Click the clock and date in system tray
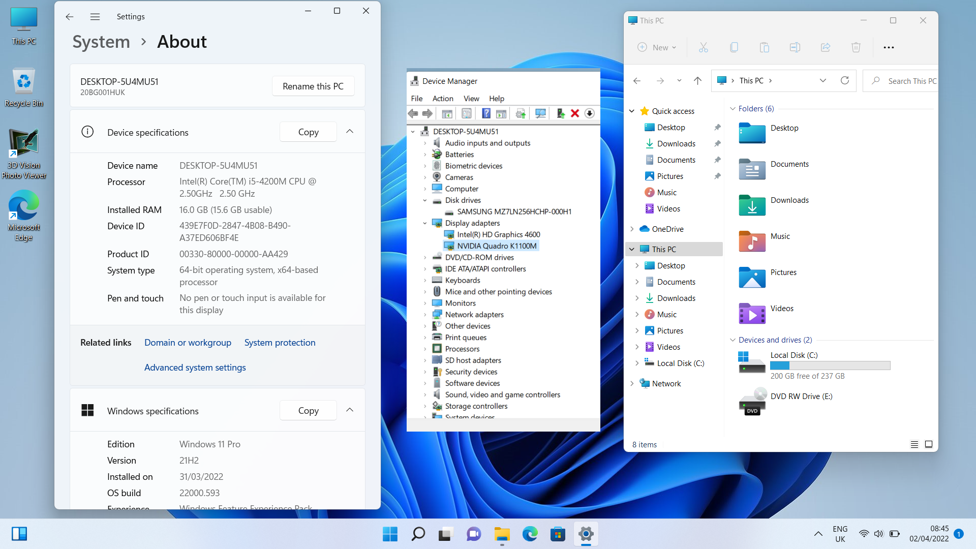Image resolution: width=976 pixels, height=549 pixels. point(929,534)
